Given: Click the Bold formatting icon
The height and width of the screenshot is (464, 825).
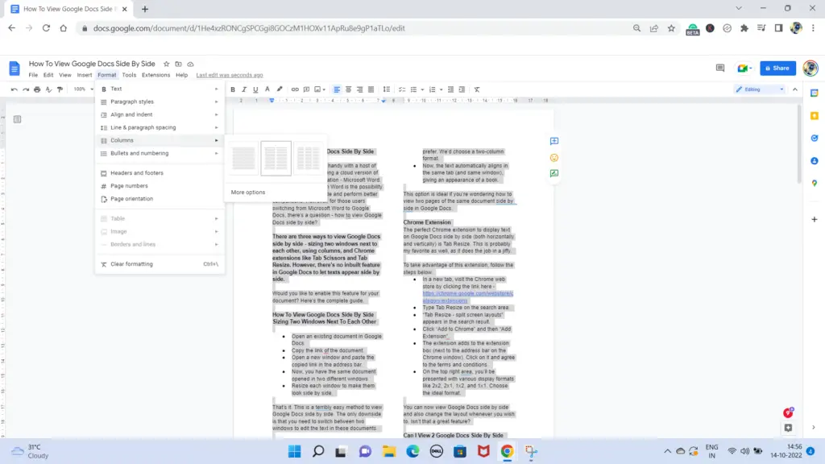Looking at the screenshot, I should [x=233, y=89].
